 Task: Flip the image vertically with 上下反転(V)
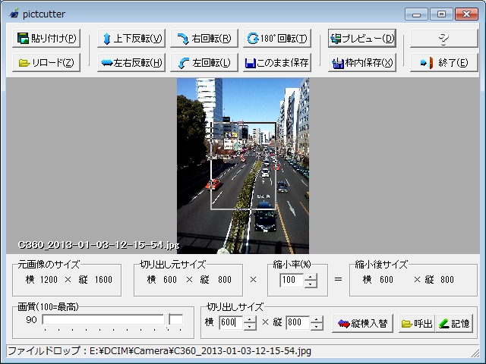pos(131,39)
